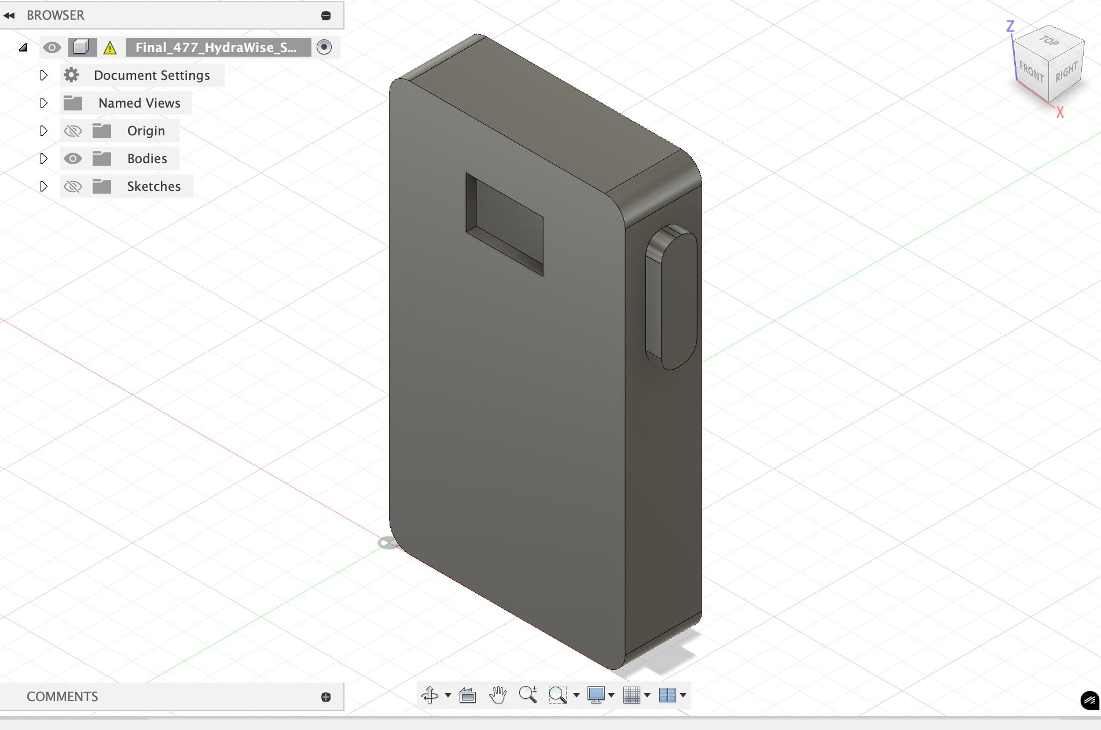Add a comment via the plus button
The height and width of the screenshot is (730, 1101).
click(327, 696)
